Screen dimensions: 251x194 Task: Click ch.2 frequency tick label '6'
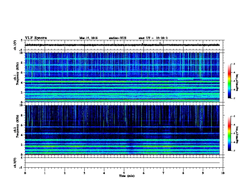point(22,125)
